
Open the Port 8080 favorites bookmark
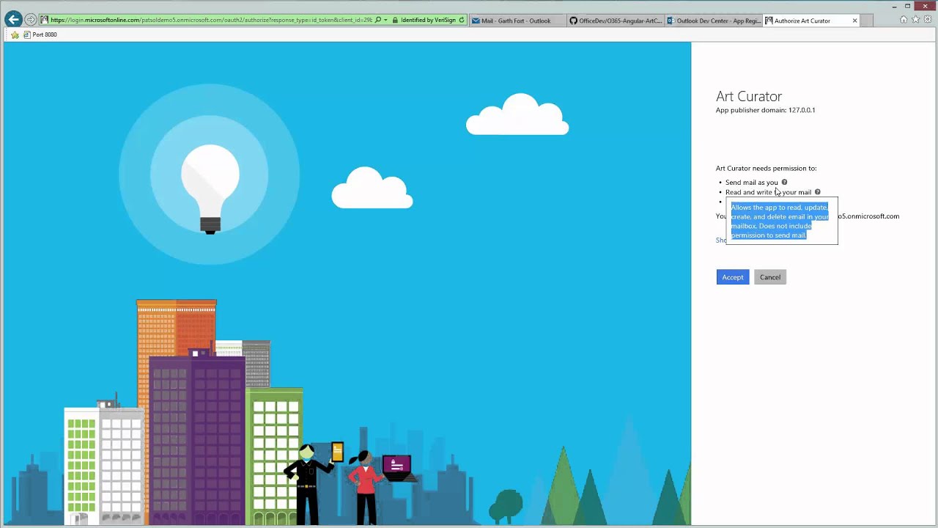pos(40,34)
